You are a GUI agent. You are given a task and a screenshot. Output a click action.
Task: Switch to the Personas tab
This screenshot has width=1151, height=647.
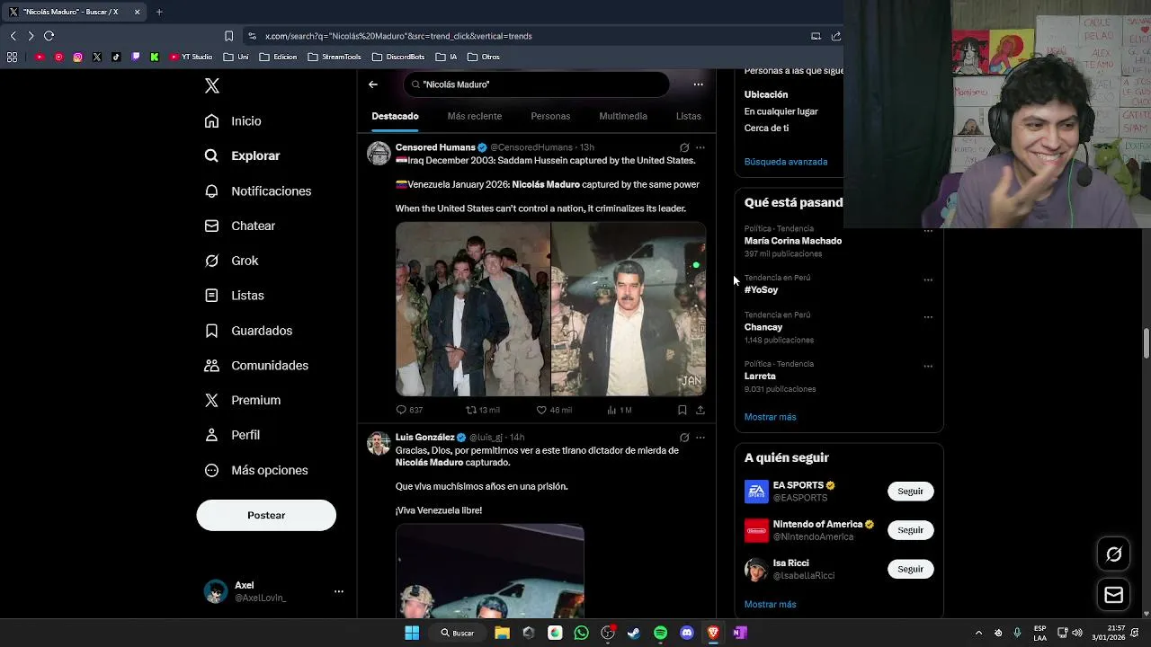tap(550, 116)
